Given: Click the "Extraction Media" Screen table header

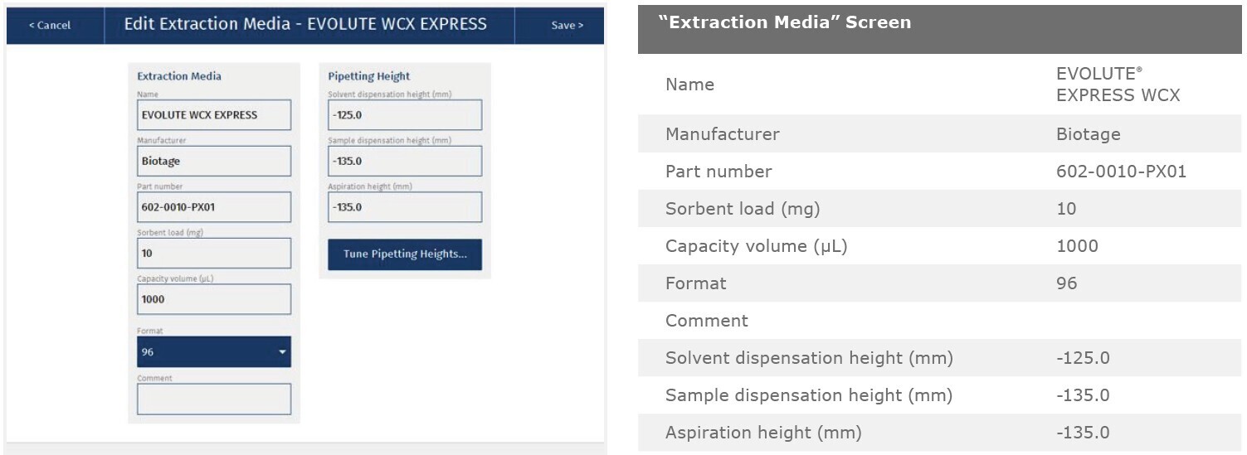Looking at the screenshot, I should click(784, 22).
